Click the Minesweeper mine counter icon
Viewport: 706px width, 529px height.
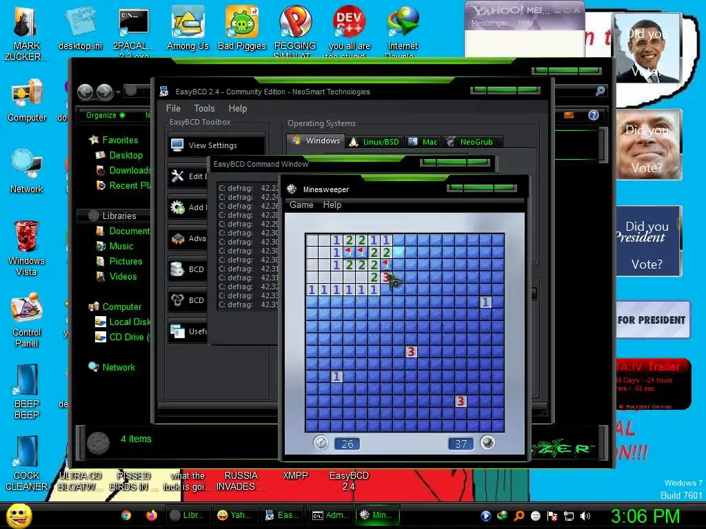(487, 443)
